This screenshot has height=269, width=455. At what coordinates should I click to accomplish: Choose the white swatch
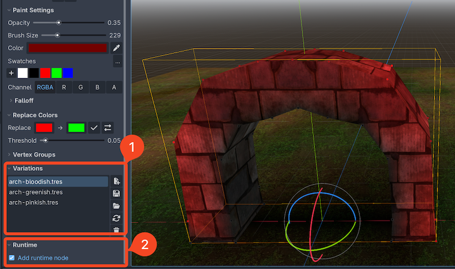click(x=23, y=73)
